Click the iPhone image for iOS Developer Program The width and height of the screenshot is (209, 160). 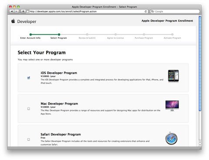[x=173, y=76]
